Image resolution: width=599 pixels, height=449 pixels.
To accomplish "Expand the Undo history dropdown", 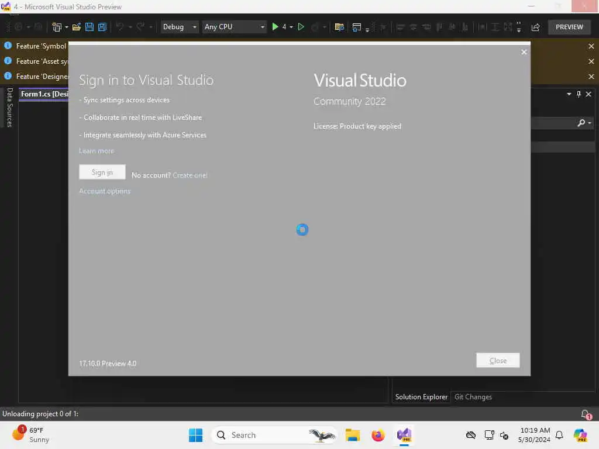I will pos(130,27).
